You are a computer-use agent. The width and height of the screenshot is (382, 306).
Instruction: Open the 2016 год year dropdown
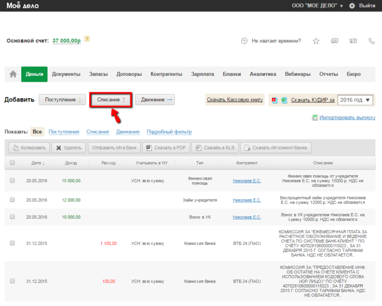(x=355, y=100)
